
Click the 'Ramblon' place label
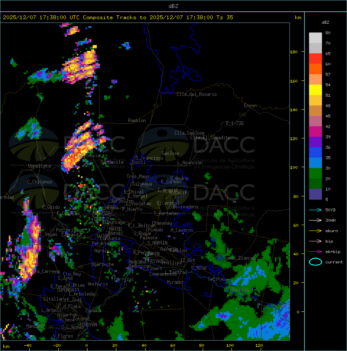pos(137,120)
